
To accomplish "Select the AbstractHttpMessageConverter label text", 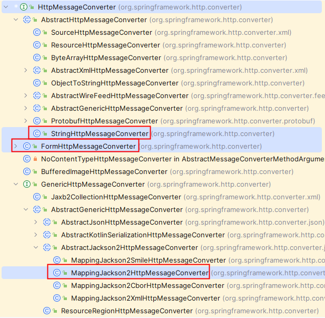I will point(94,20).
